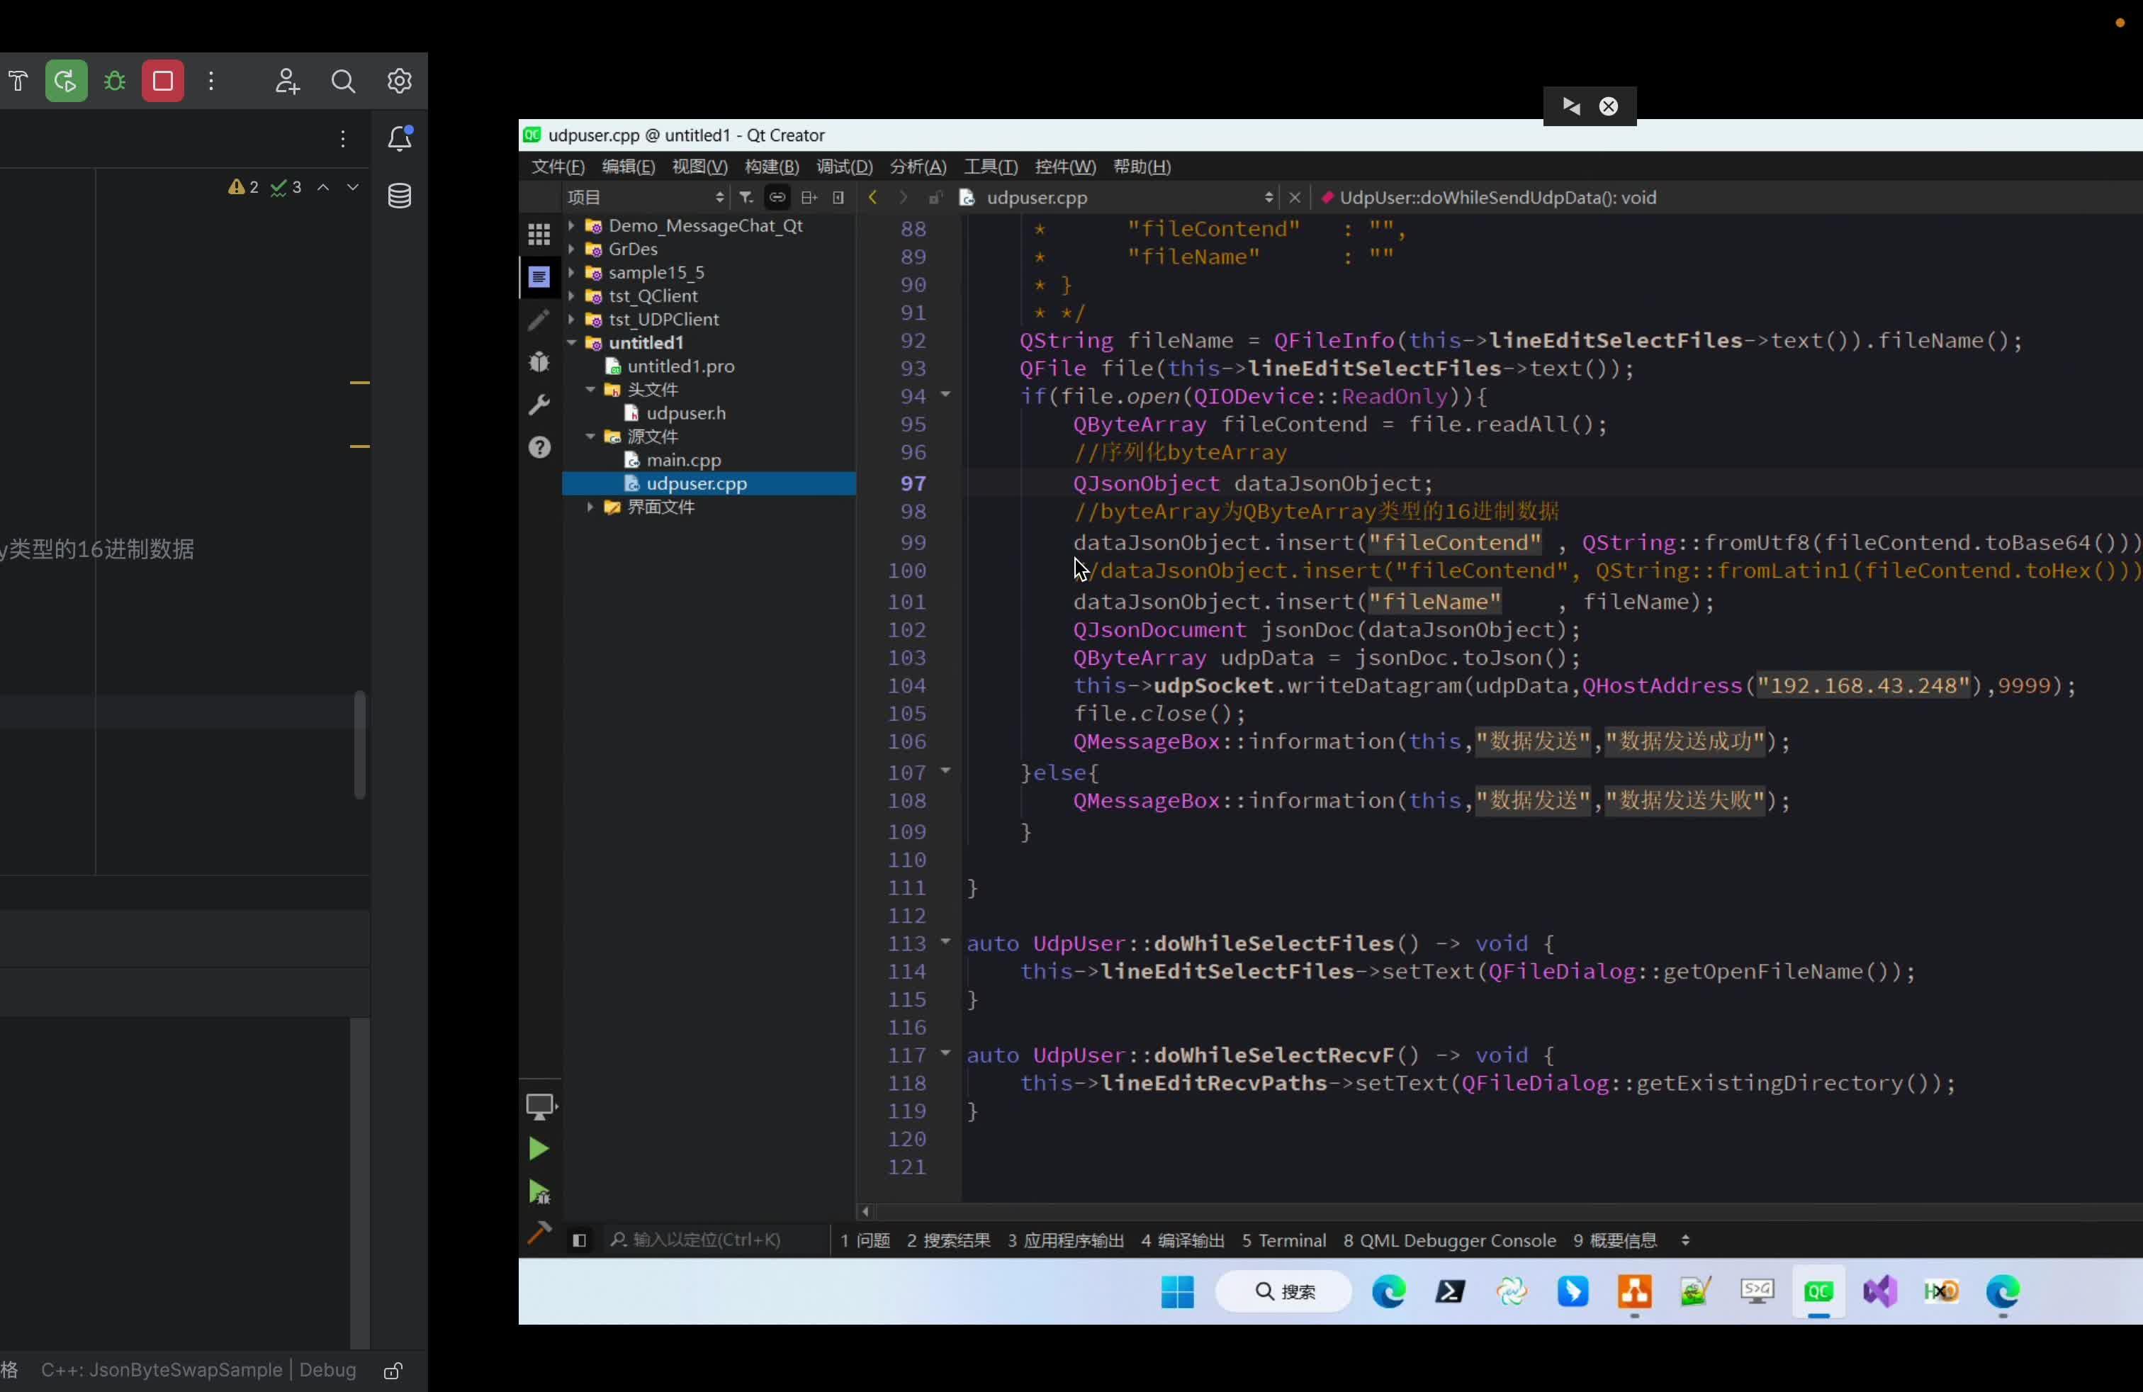Build project with the hammer icon

(539, 1233)
